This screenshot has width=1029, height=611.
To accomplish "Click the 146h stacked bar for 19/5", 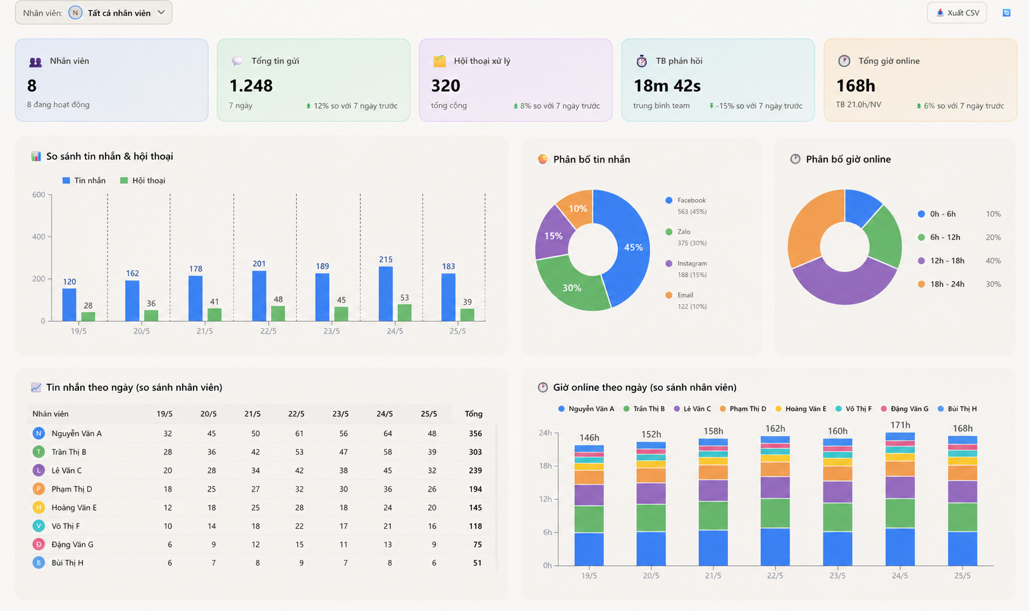I will 589,505.
